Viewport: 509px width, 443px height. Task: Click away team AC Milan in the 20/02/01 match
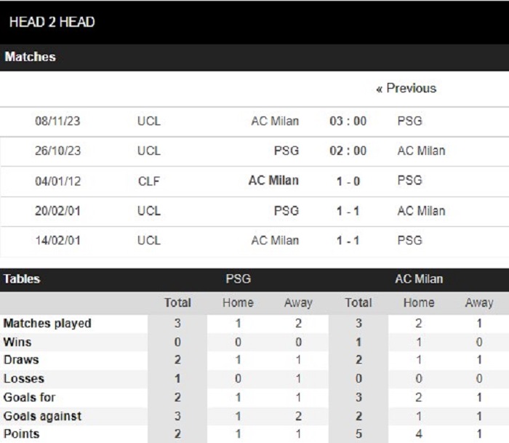[421, 211]
